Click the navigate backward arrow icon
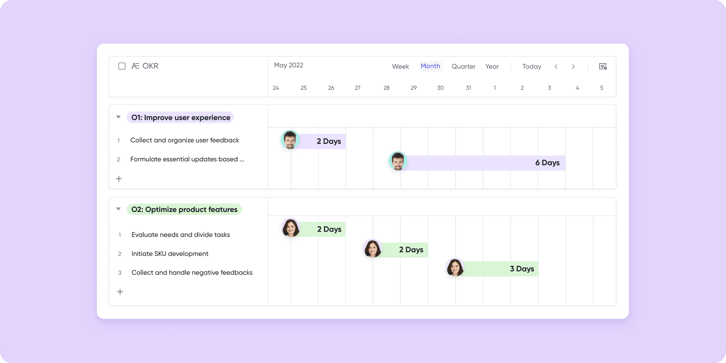This screenshot has width=726, height=363. pyautogui.click(x=556, y=66)
